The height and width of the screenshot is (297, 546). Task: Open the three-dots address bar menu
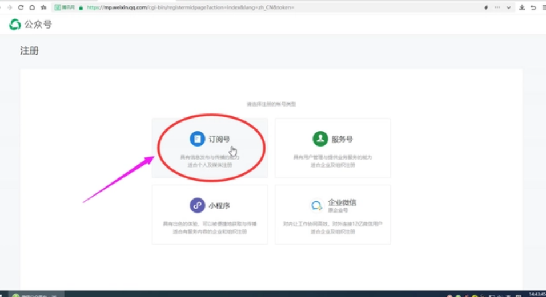[x=497, y=7]
